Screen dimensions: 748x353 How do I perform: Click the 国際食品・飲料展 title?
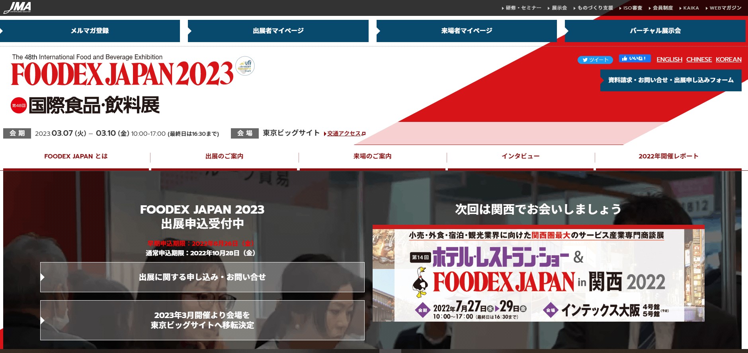pyautogui.click(x=94, y=105)
